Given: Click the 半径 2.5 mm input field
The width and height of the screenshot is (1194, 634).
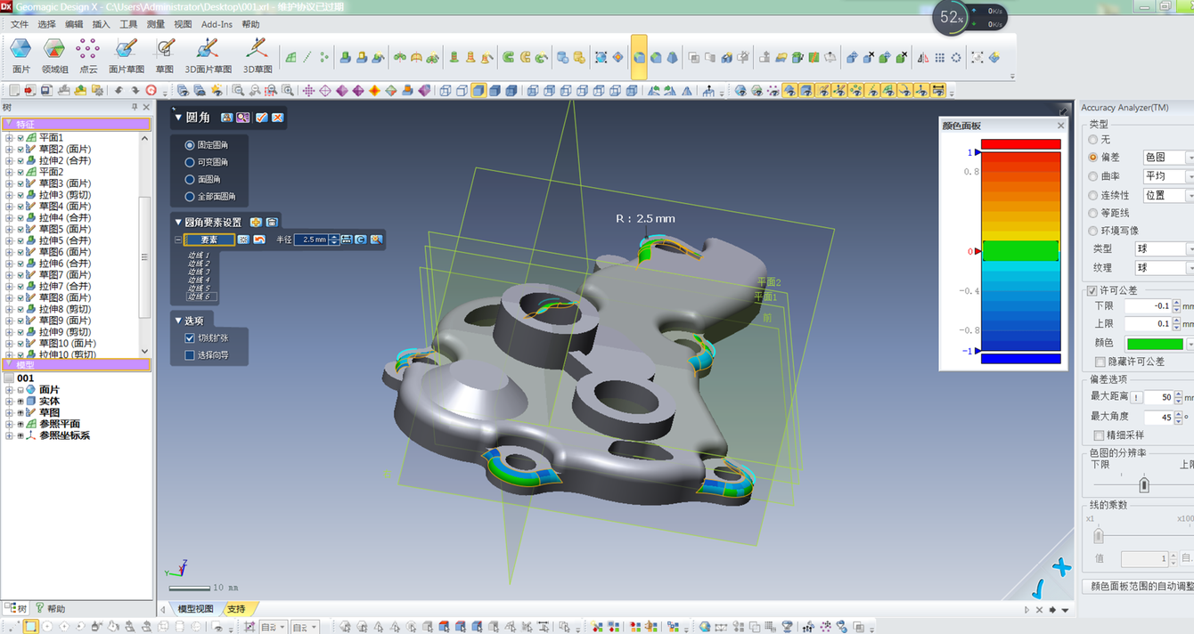Looking at the screenshot, I should (x=312, y=240).
